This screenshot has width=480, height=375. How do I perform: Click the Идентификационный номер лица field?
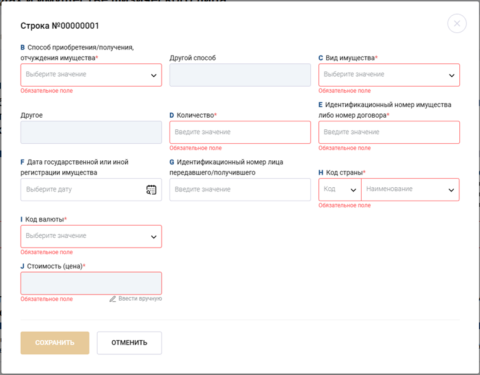pos(240,190)
